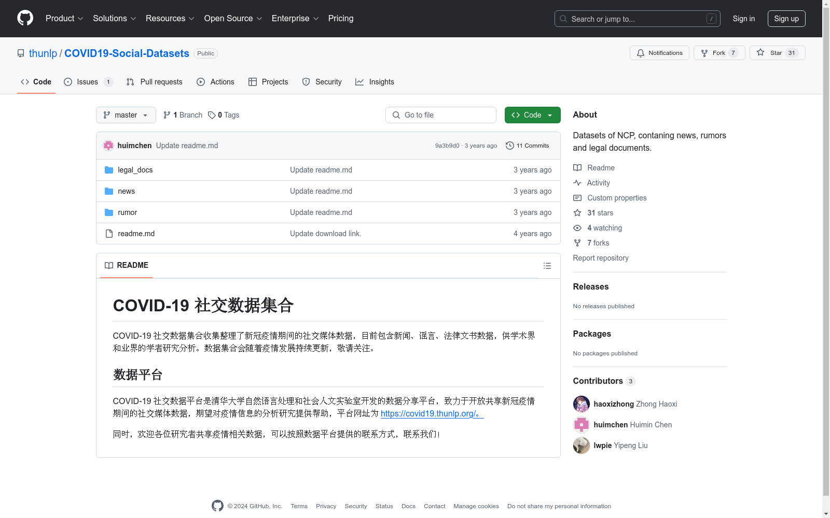830x518 pixels.
Task: Click the search magnifier icon in header
Action: (563, 19)
